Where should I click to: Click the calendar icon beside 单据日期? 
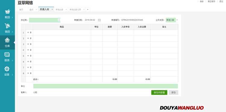(99, 20)
